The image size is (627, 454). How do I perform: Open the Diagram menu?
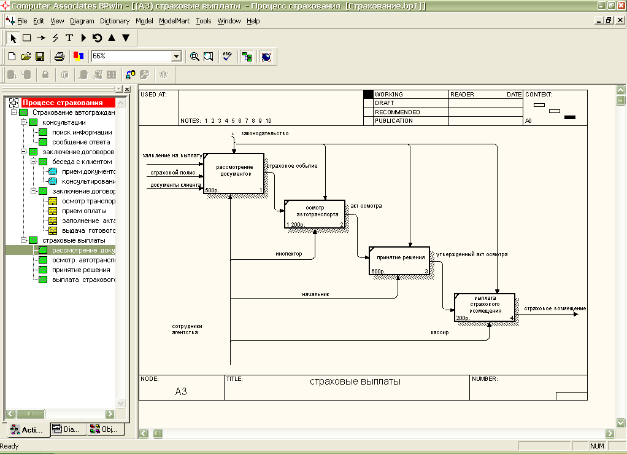pos(82,21)
